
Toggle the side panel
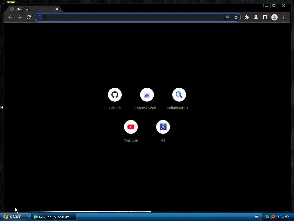(265, 17)
